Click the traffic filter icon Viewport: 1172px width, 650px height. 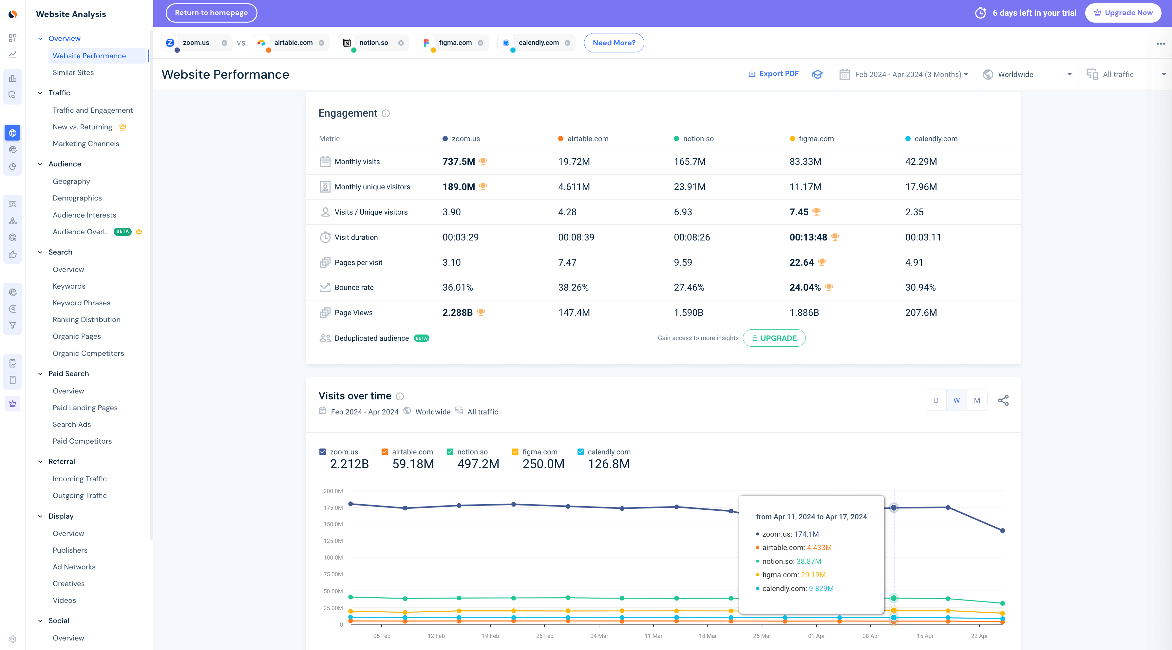point(1093,74)
